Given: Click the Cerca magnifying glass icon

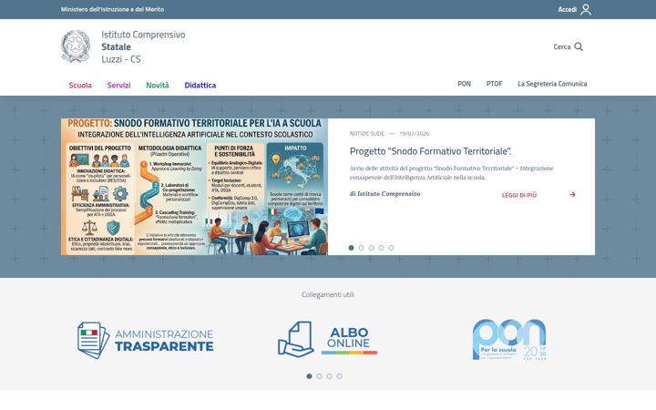Looking at the screenshot, I should [579, 46].
